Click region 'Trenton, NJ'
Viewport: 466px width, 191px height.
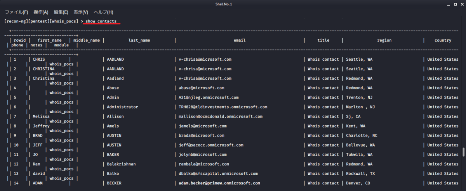tap(359, 97)
